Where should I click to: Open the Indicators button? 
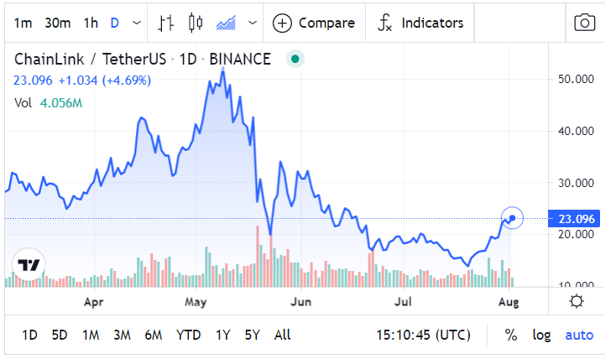point(420,23)
